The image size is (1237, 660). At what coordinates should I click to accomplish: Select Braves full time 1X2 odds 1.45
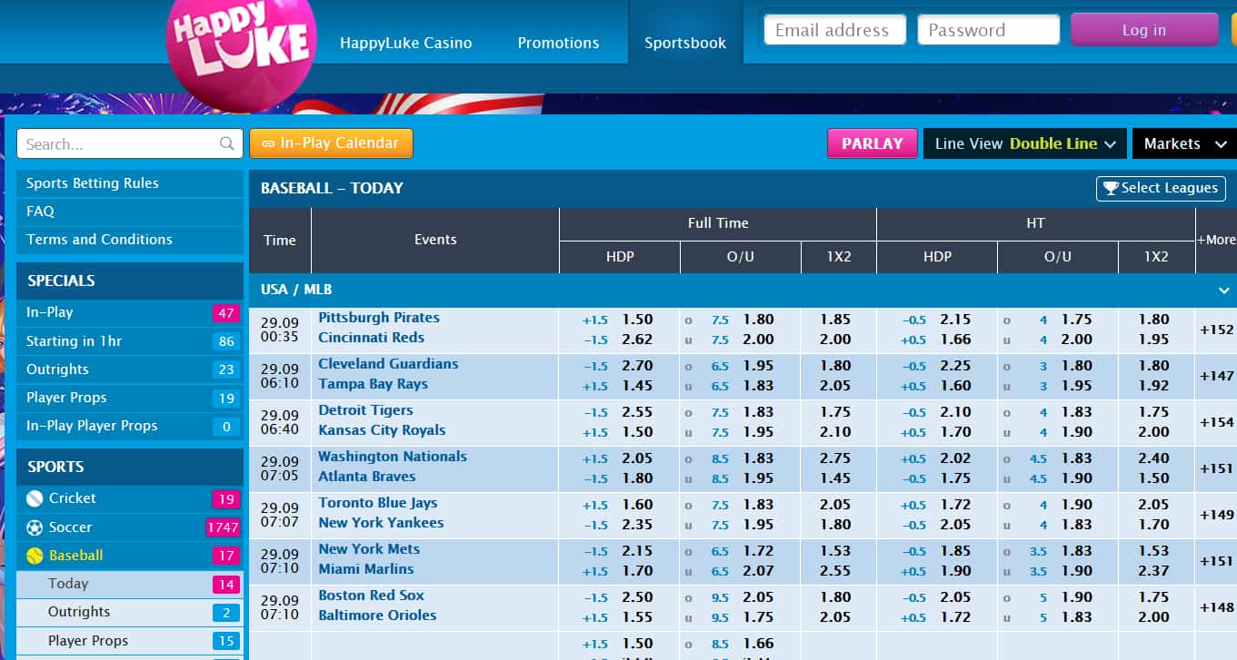835,478
